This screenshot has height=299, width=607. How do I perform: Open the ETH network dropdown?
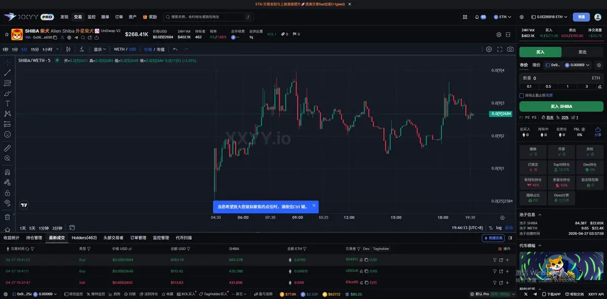click(502, 17)
